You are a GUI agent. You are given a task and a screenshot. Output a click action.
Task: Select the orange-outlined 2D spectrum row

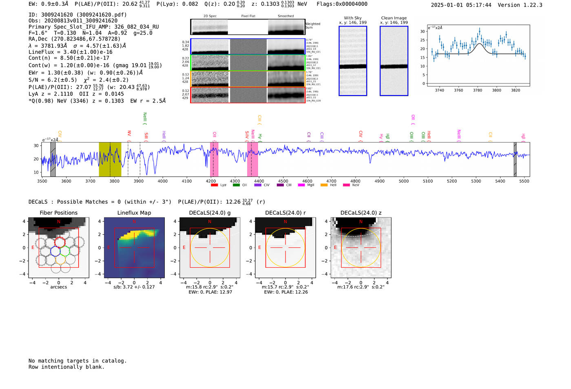click(x=248, y=79)
